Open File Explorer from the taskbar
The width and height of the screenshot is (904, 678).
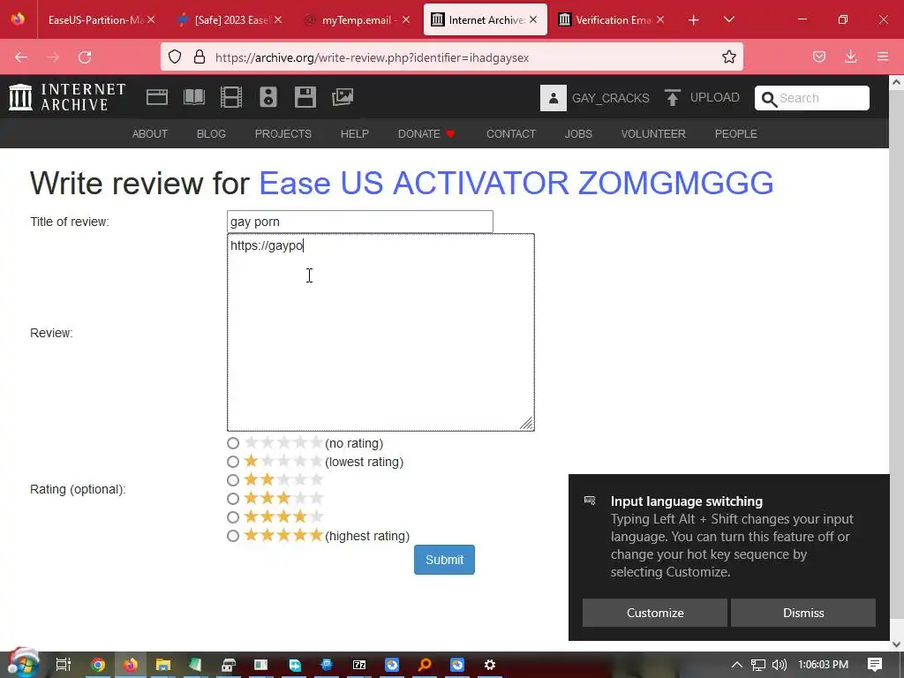click(x=163, y=665)
